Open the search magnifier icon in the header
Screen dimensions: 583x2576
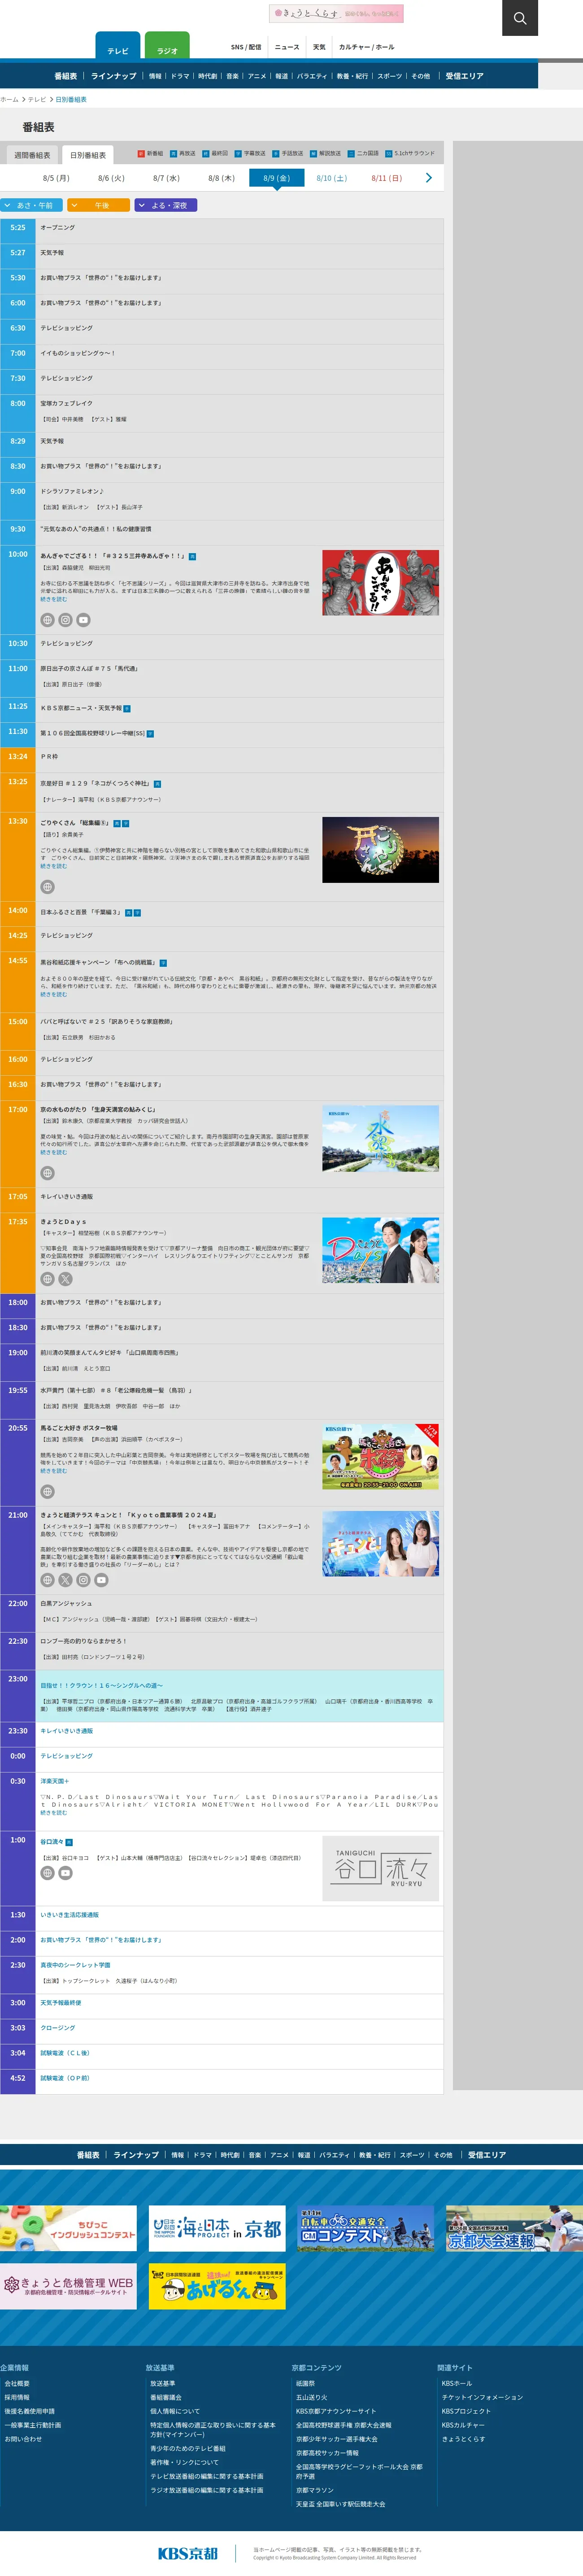tap(520, 18)
